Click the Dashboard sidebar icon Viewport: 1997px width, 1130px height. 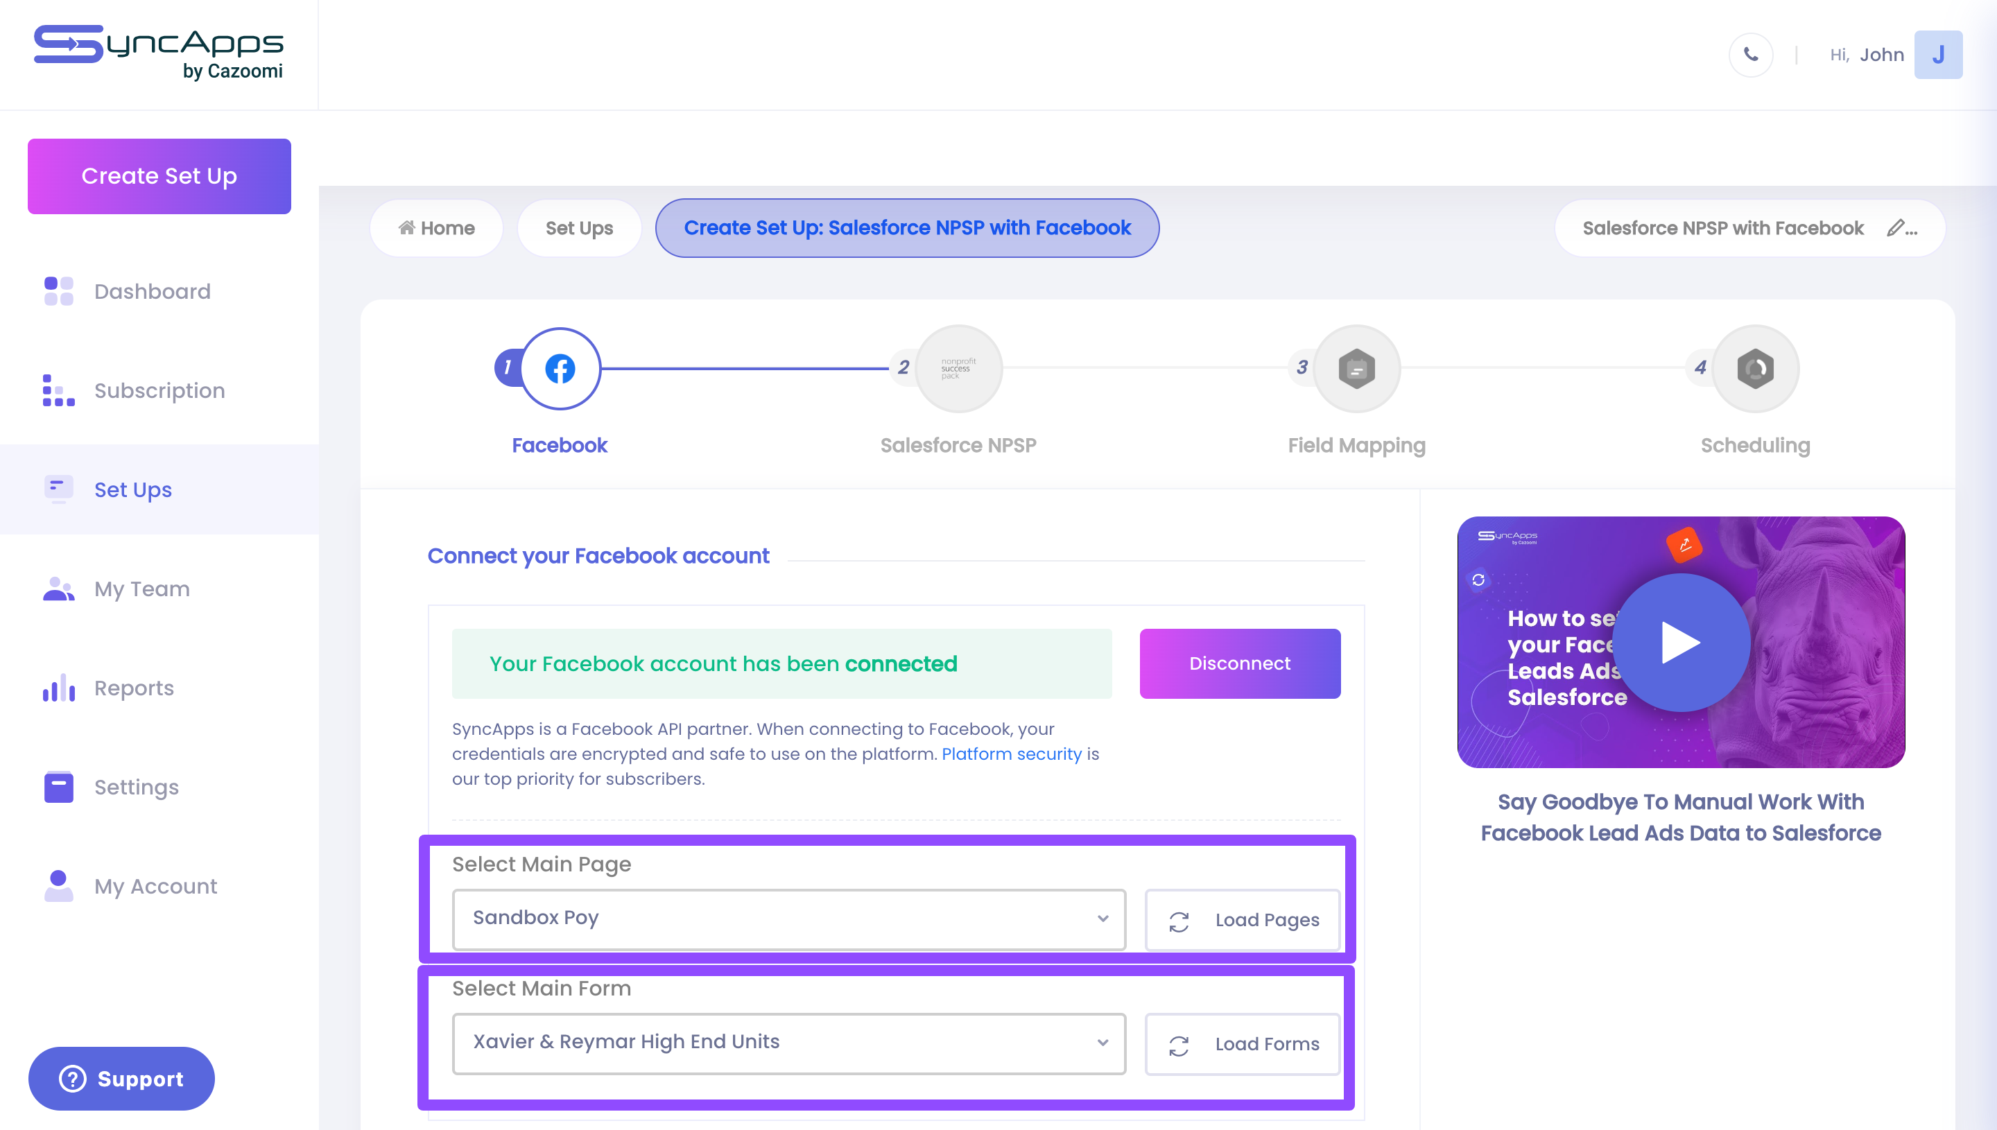(59, 291)
